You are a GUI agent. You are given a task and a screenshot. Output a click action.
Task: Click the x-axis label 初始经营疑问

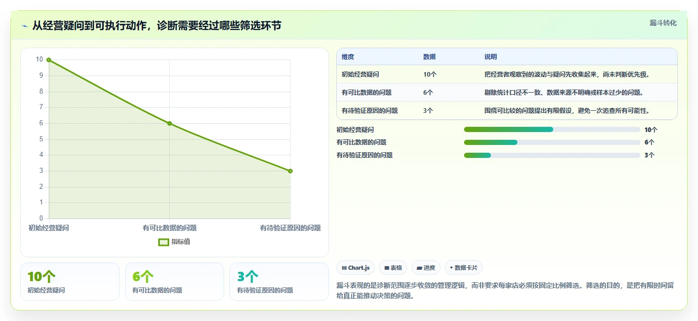point(49,228)
